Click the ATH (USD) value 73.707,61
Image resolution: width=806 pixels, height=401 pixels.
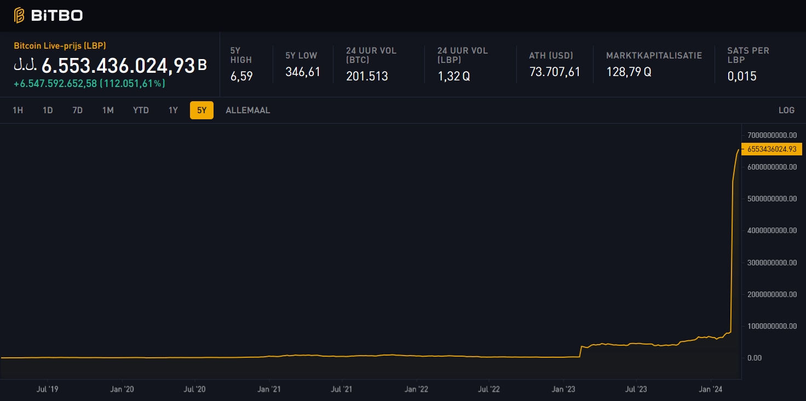(555, 72)
